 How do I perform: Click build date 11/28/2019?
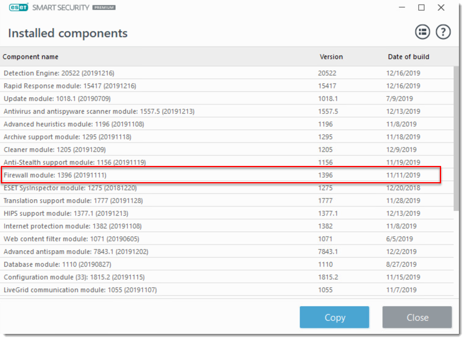click(x=403, y=200)
